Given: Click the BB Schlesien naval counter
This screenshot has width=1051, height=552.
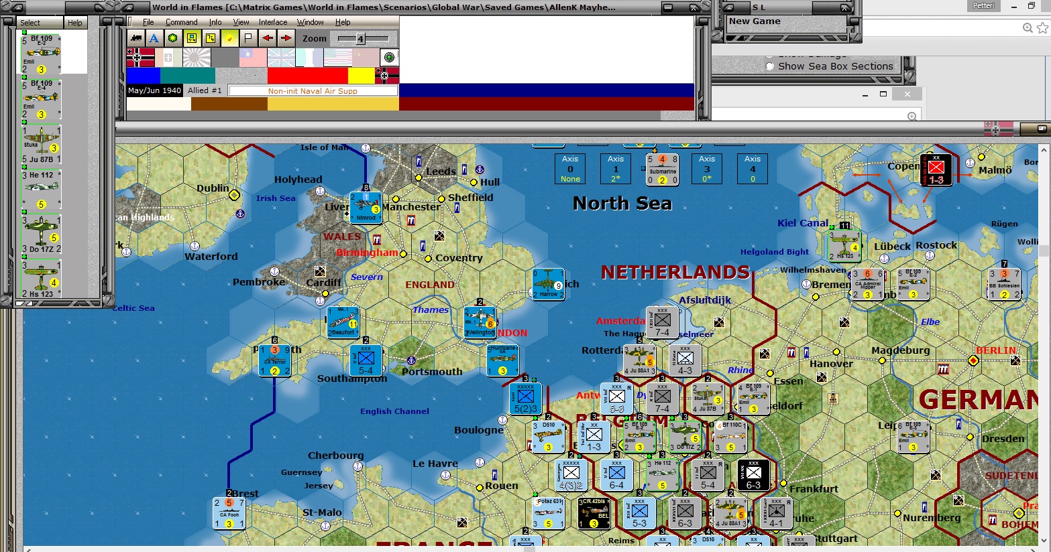Looking at the screenshot, I should [1005, 284].
